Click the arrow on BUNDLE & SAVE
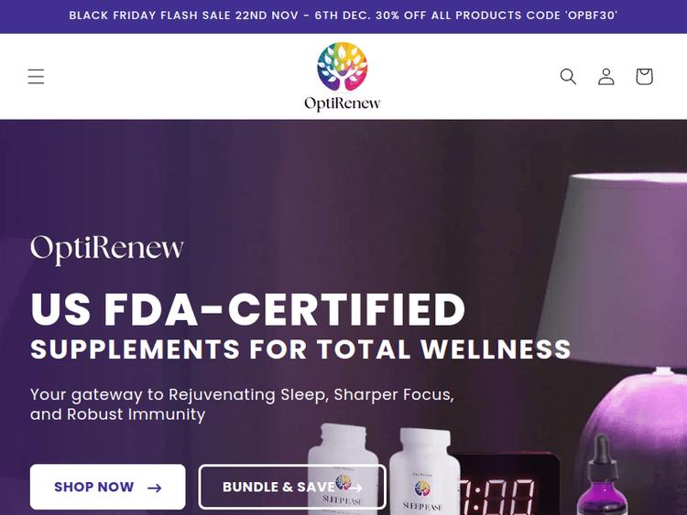Screen dimensions: 687x515 (354, 488)
